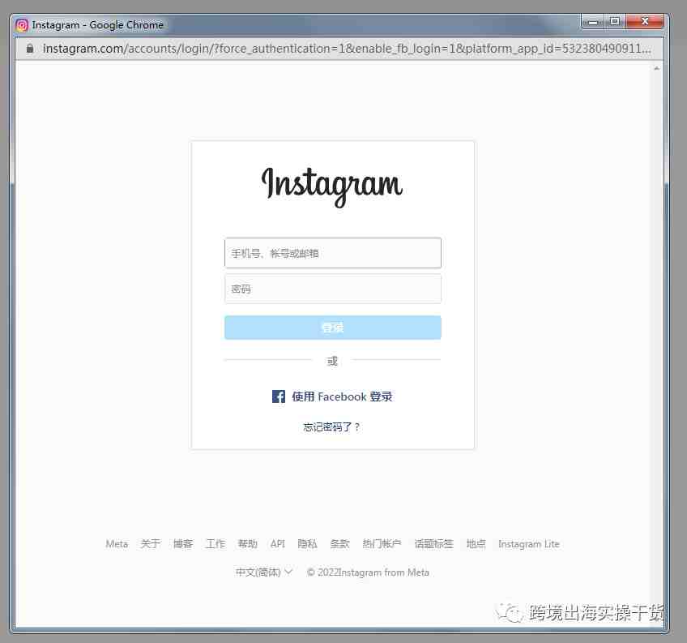Click the instagram.com URL in address bar
This screenshot has width=687, height=643.
coord(346,49)
